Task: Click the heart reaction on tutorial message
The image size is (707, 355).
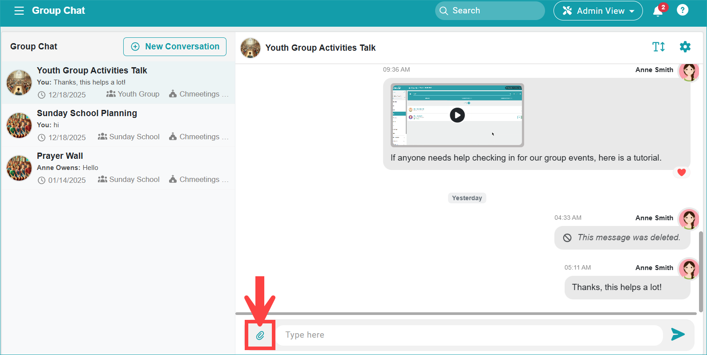Action: pyautogui.click(x=681, y=172)
